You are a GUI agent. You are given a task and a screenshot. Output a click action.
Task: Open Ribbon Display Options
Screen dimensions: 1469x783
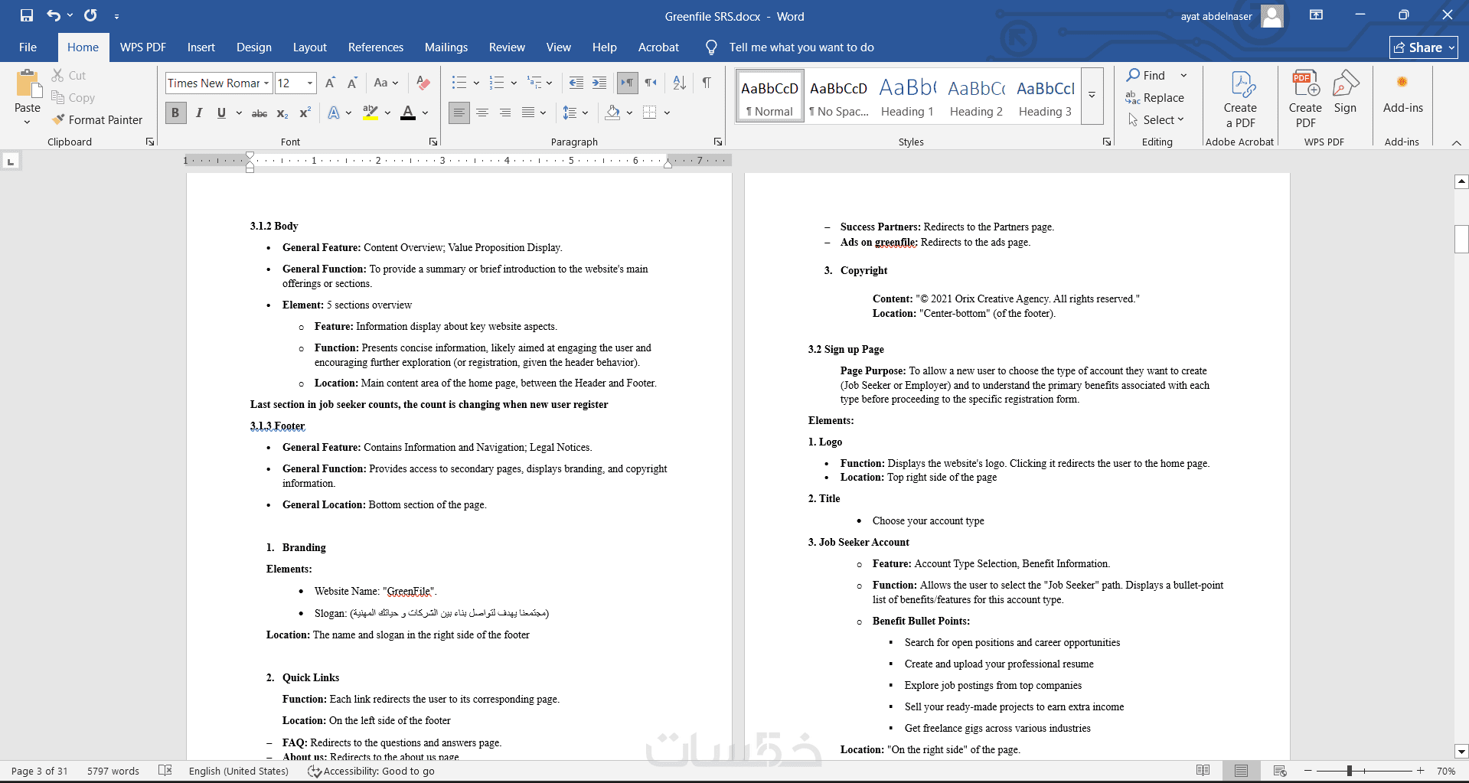[1316, 15]
